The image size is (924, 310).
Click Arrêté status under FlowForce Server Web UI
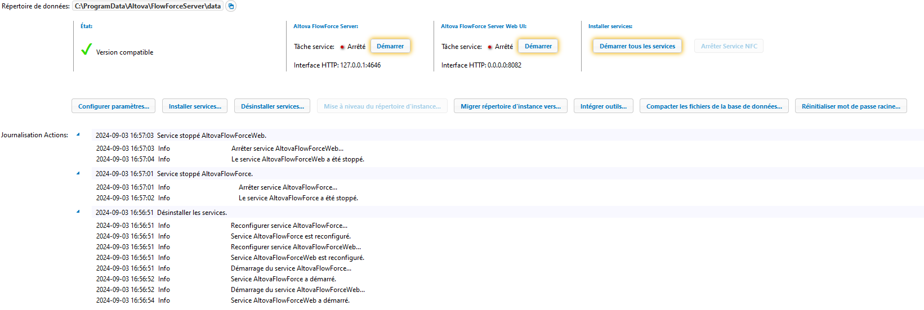pos(504,47)
